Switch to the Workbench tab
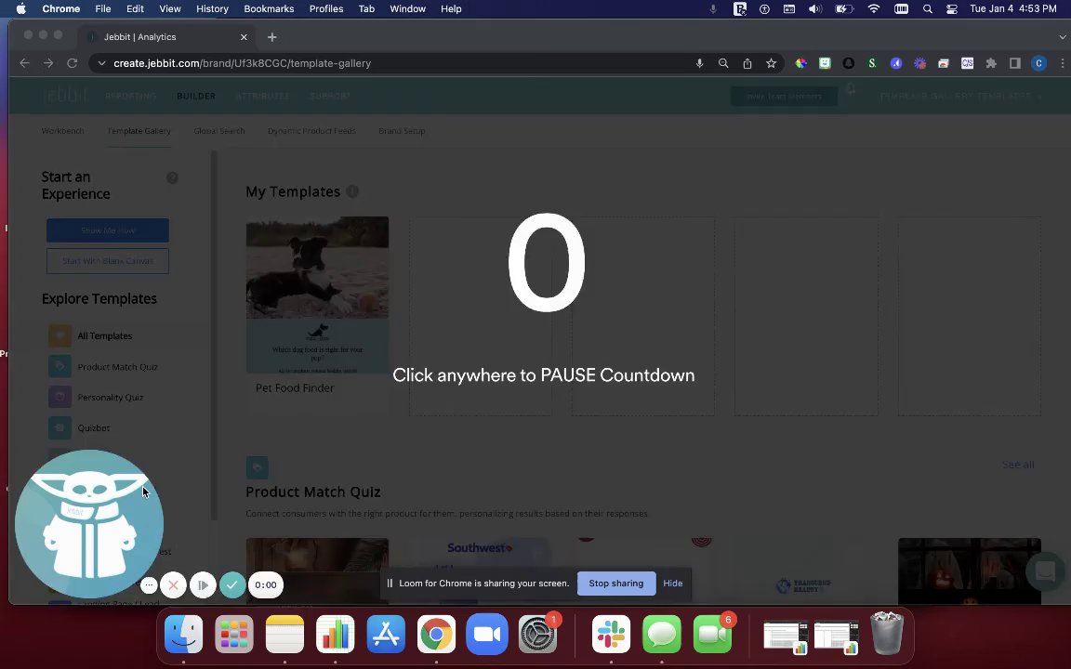 point(63,130)
